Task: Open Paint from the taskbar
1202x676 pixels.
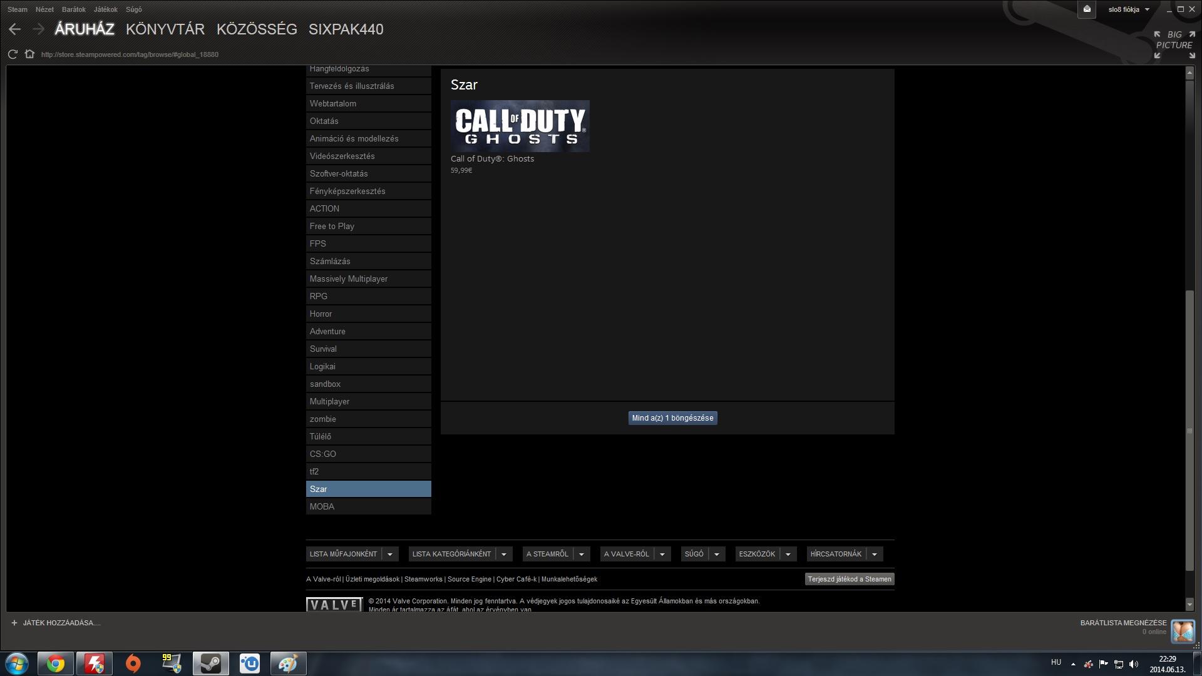Action: 288,663
